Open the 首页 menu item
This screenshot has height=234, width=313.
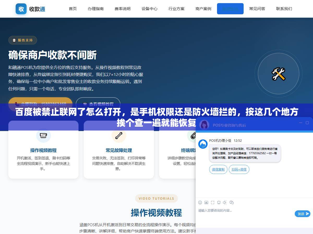[x=73, y=9]
